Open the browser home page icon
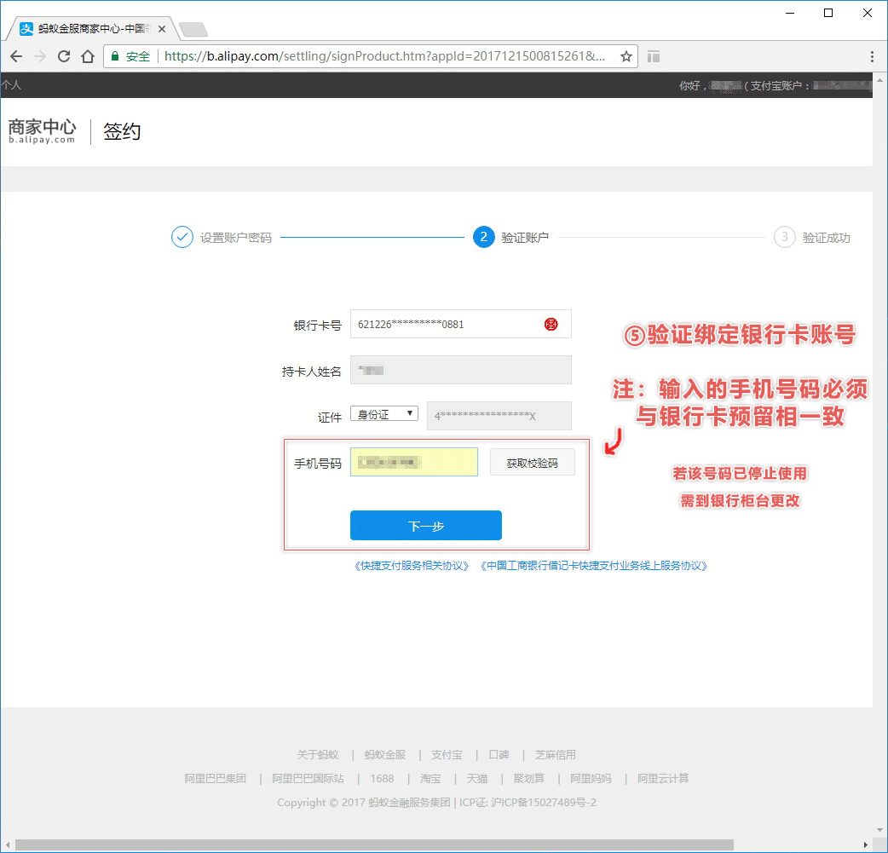The width and height of the screenshot is (888, 853). click(x=88, y=56)
